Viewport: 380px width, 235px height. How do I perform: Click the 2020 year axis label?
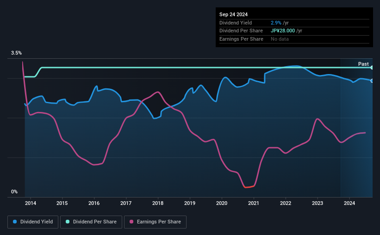pyautogui.click(x=222, y=203)
